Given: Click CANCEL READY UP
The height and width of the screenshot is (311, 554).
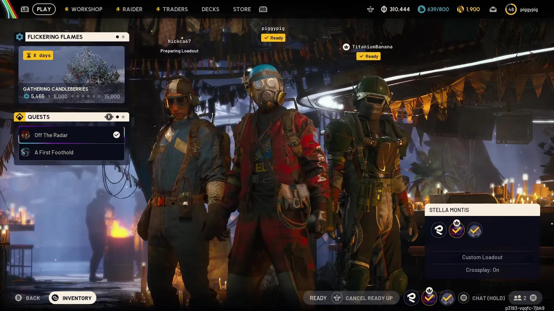Looking at the screenshot, I should point(369,298).
